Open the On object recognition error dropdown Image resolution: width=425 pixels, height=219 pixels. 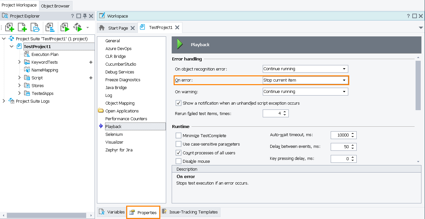[344, 69]
